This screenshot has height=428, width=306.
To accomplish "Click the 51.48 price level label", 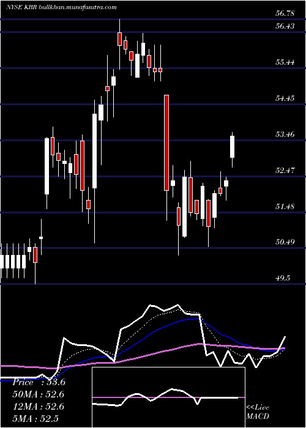I will pos(285,207).
